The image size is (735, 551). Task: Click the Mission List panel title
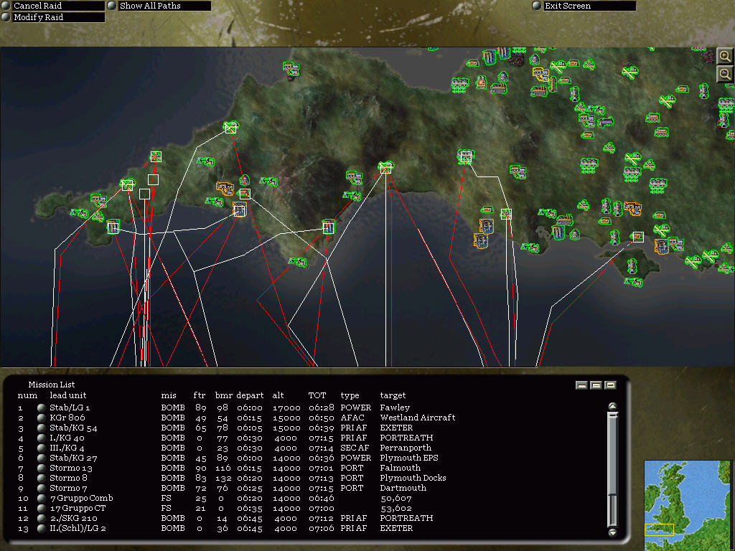click(52, 385)
